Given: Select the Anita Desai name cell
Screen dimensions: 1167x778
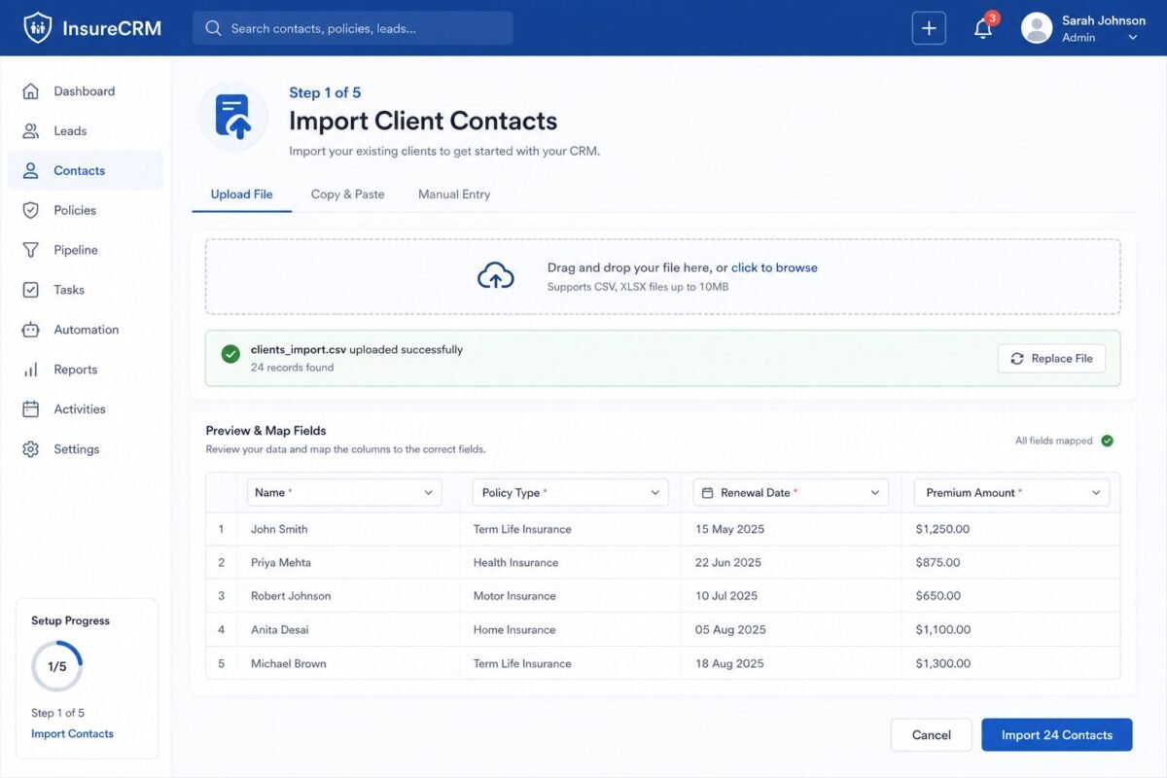Looking at the screenshot, I should pyautogui.click(x=280, y=630).
